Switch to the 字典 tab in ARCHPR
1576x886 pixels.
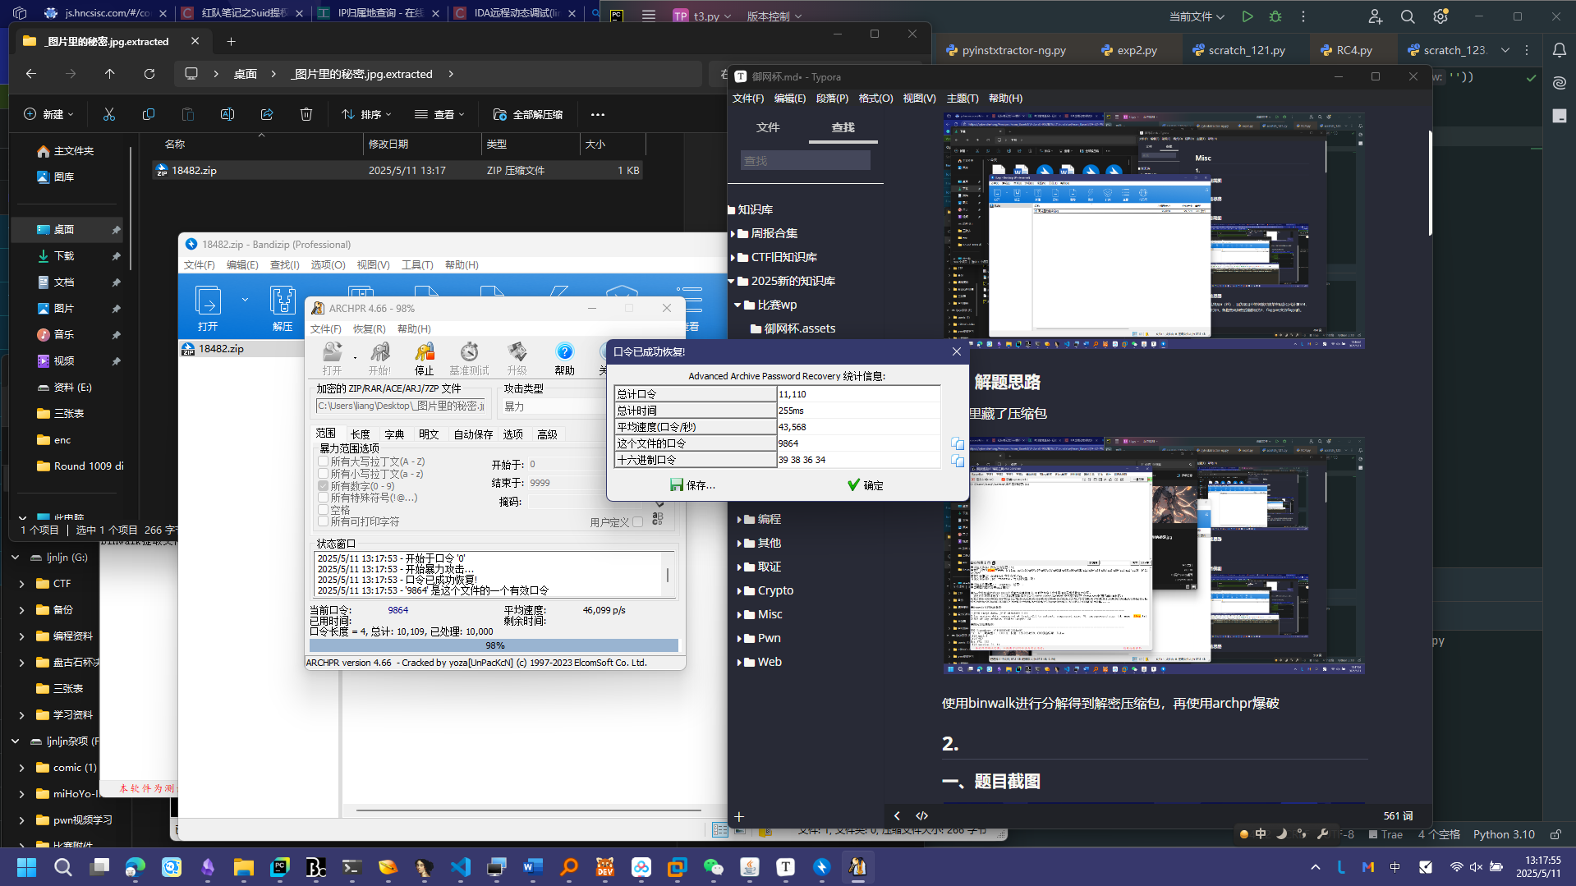click(x=394, y=434)
